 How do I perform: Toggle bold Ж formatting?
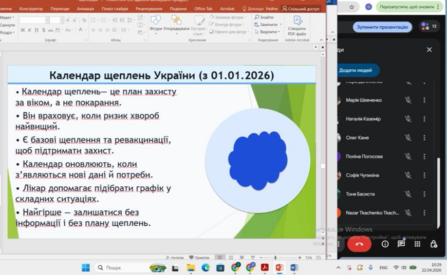click(x=23, y=30)
